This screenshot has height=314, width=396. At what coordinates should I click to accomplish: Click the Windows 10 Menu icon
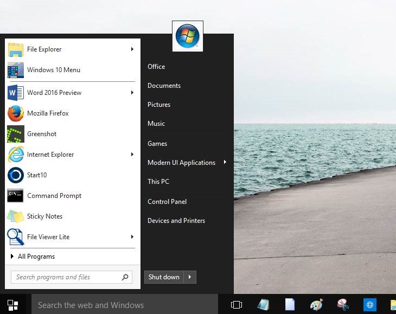(x=16, y=70)
